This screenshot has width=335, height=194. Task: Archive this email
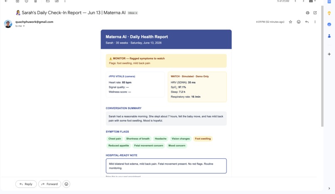pyautogui.click(x=17, y=1)
